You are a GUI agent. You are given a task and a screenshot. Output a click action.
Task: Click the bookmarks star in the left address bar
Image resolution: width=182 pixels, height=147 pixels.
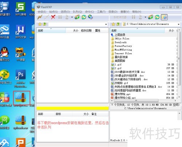click(40, 24)
